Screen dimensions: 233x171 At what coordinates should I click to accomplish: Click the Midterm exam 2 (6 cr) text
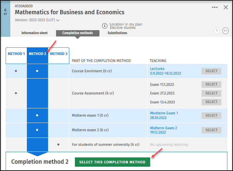90,130
